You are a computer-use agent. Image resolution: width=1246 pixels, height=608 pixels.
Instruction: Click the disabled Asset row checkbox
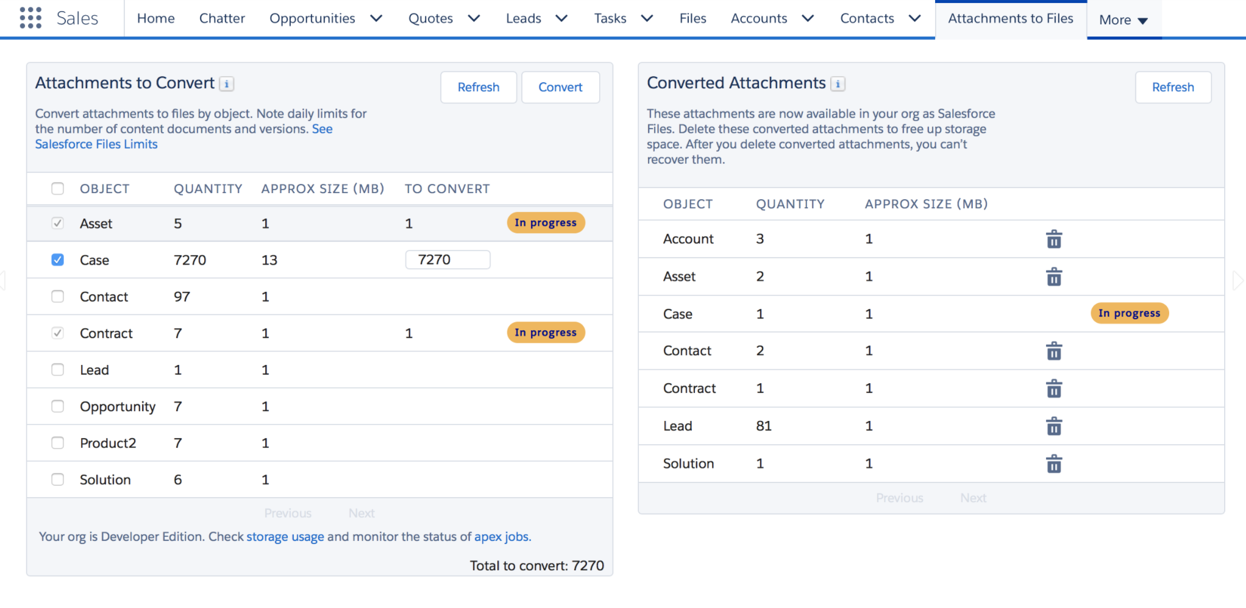(57, 224)
